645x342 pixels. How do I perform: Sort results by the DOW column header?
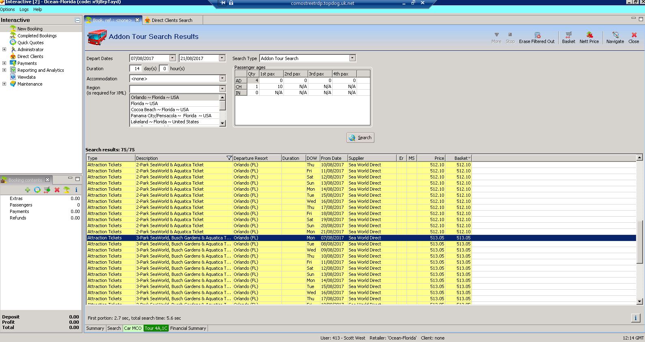click(x=312, y=158)
